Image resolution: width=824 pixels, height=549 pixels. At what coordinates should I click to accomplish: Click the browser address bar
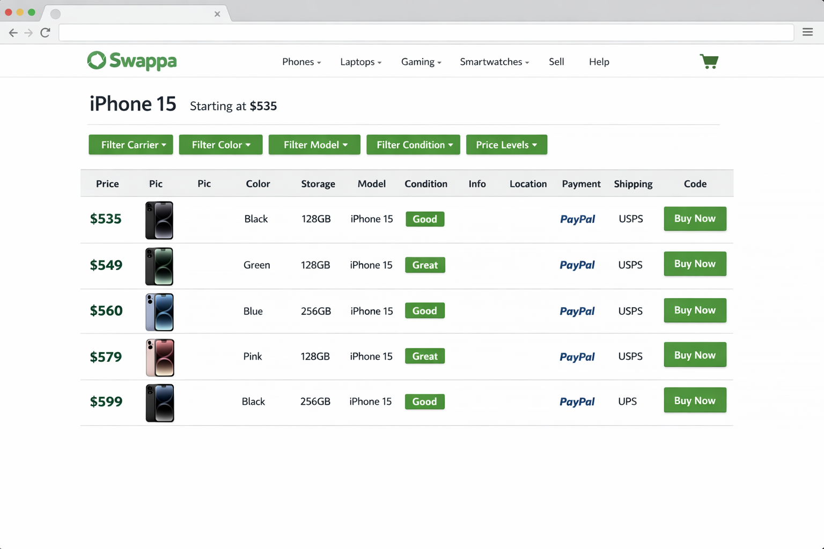[x=426, y=33]
